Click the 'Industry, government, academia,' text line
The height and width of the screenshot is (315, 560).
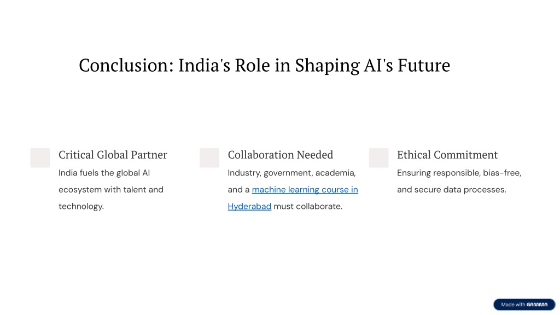[292, 173]
